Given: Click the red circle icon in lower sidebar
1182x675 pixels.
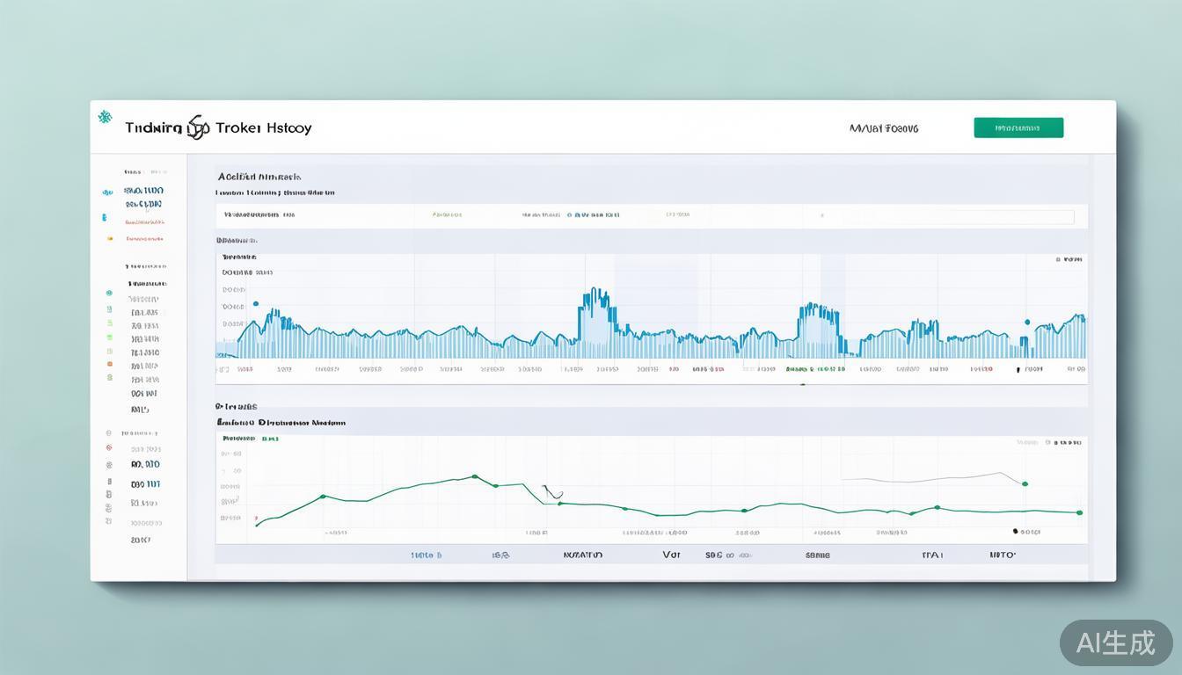Looking at the screenshot, I should pos(109,448).
